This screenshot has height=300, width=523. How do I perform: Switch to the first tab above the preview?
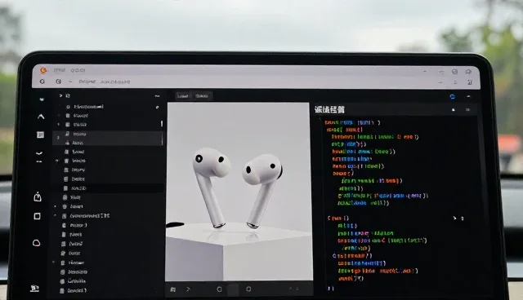click(x=183, y=95)
